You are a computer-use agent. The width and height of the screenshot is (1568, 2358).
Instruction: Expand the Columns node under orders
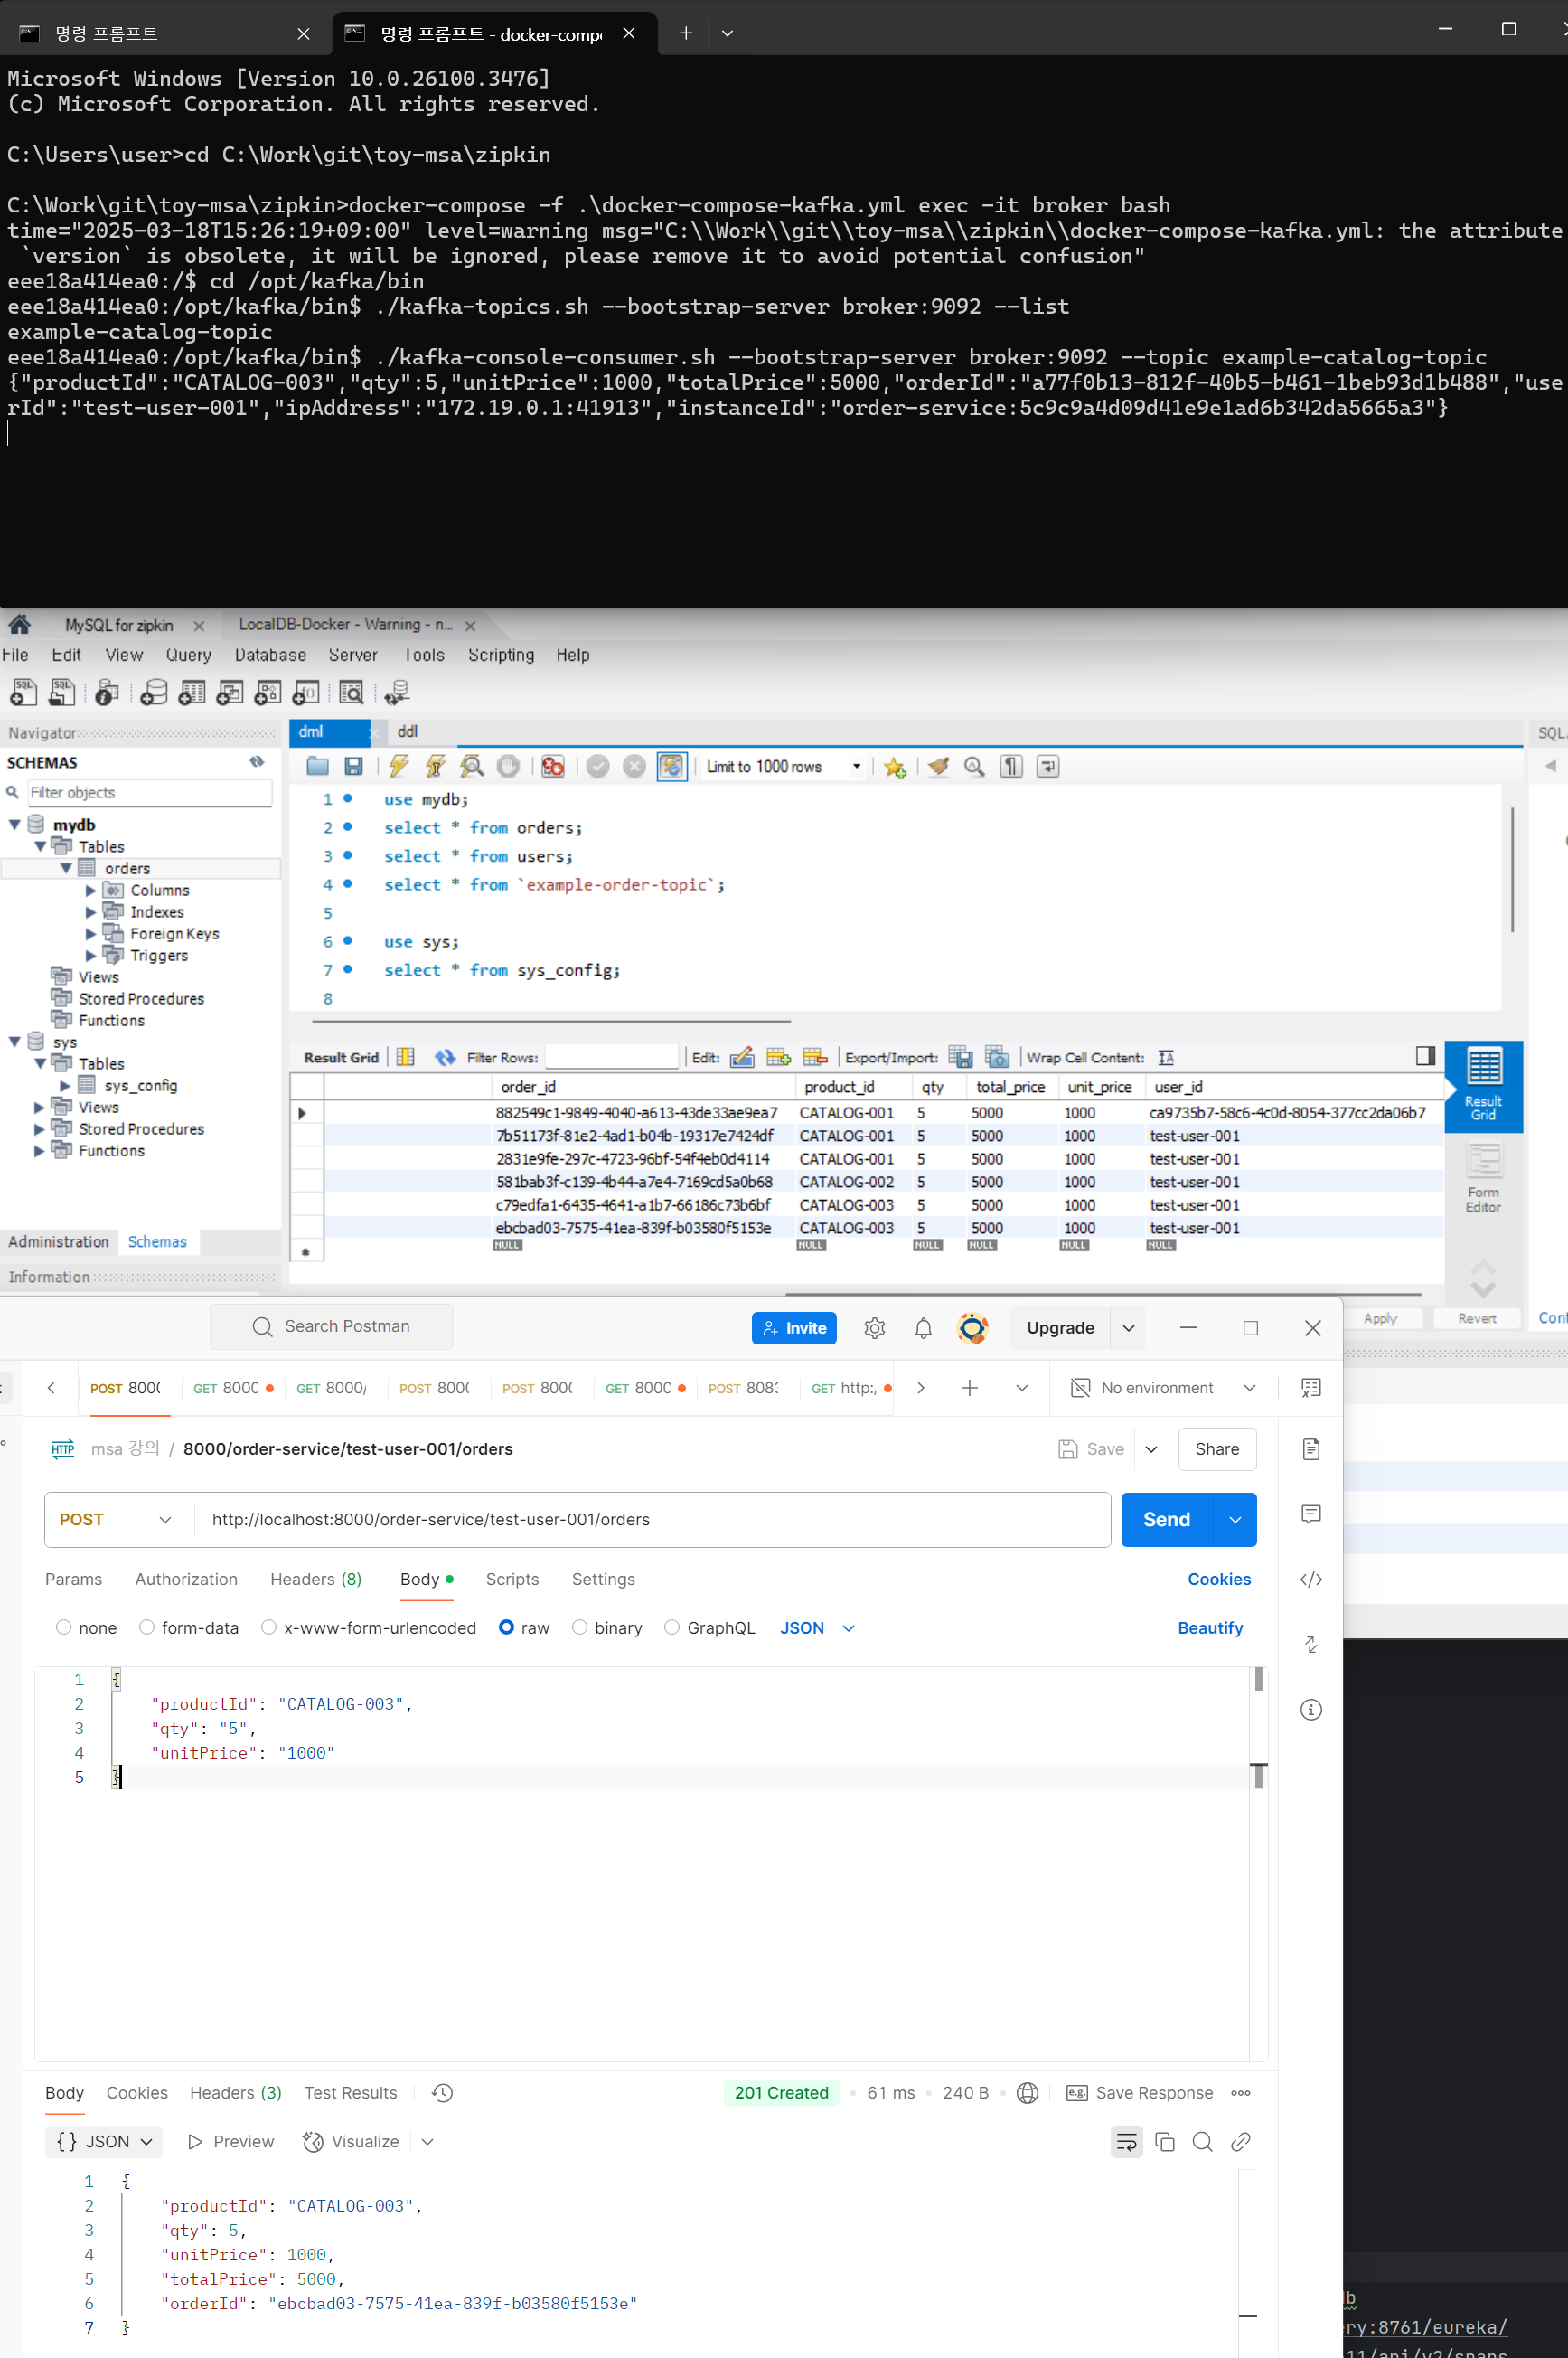click(91, 891)
